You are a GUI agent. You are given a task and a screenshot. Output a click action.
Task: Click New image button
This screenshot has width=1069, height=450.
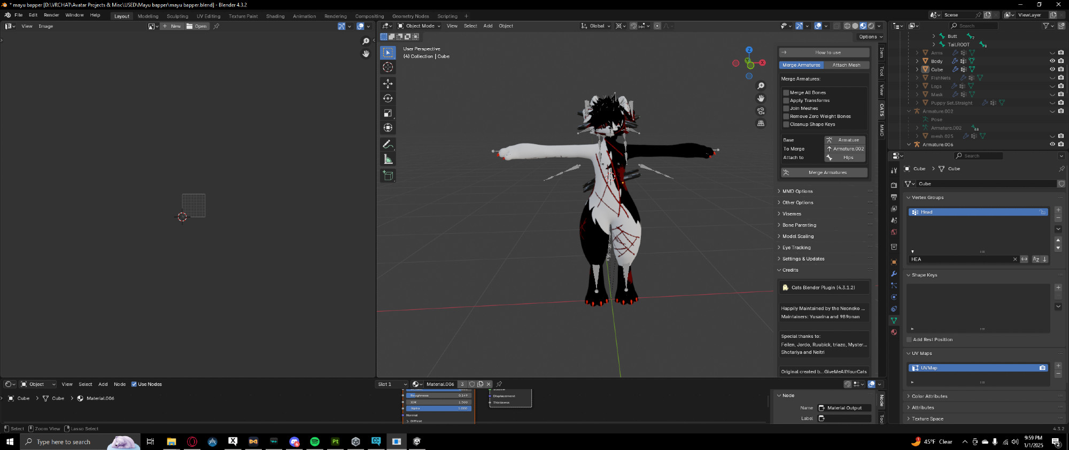[172, 26]
